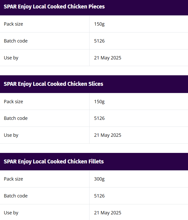
Task: Click 5126 batch code in Chicken Fillets table
Action: pyautogui.click(x=99, y=196)
